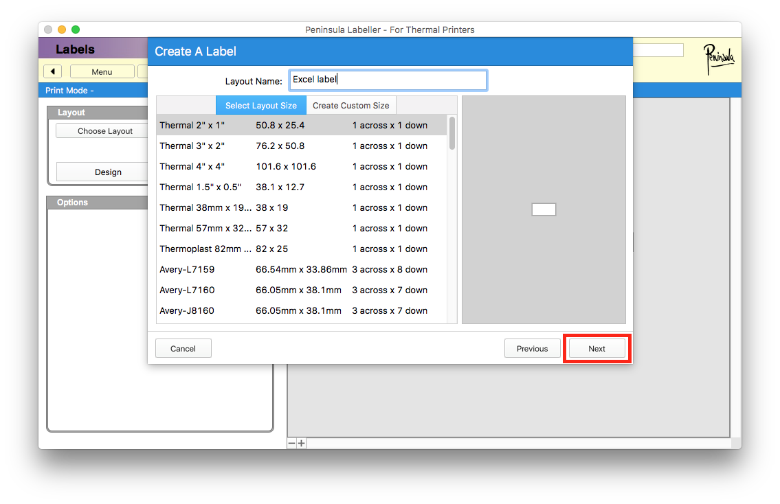Screen dimensions: 780x504
Task: Choose the Thermal 4" x 4" layout
Action: (302, 166)
